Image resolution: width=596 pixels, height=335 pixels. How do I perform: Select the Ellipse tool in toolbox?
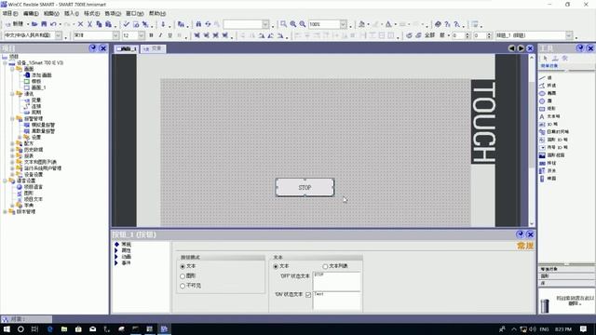pos(548,93)
